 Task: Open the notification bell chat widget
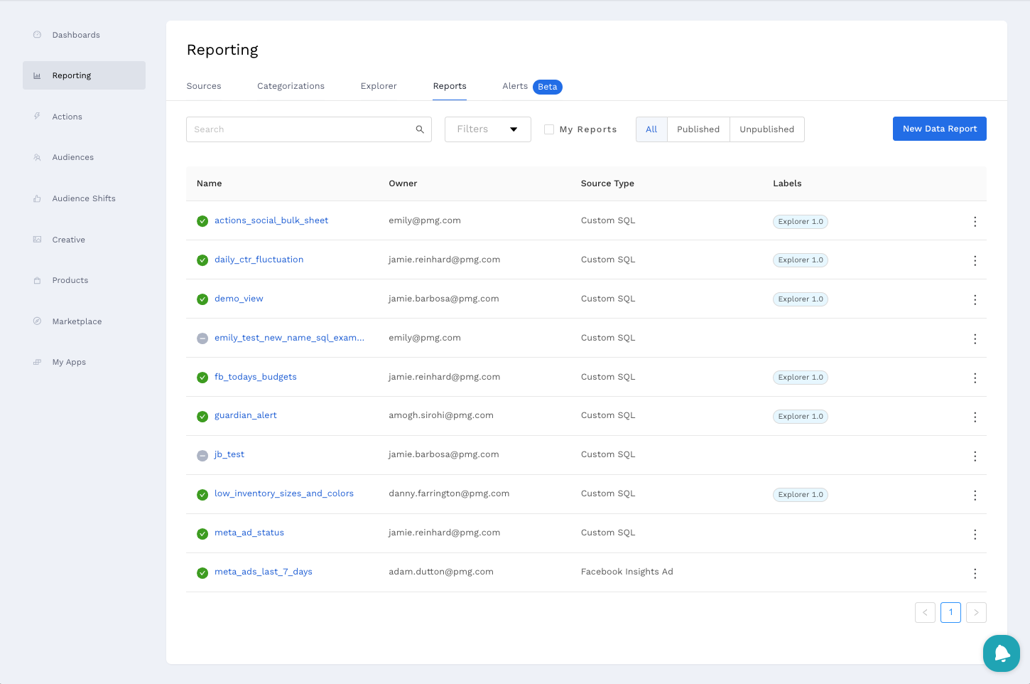(1001, 653)
